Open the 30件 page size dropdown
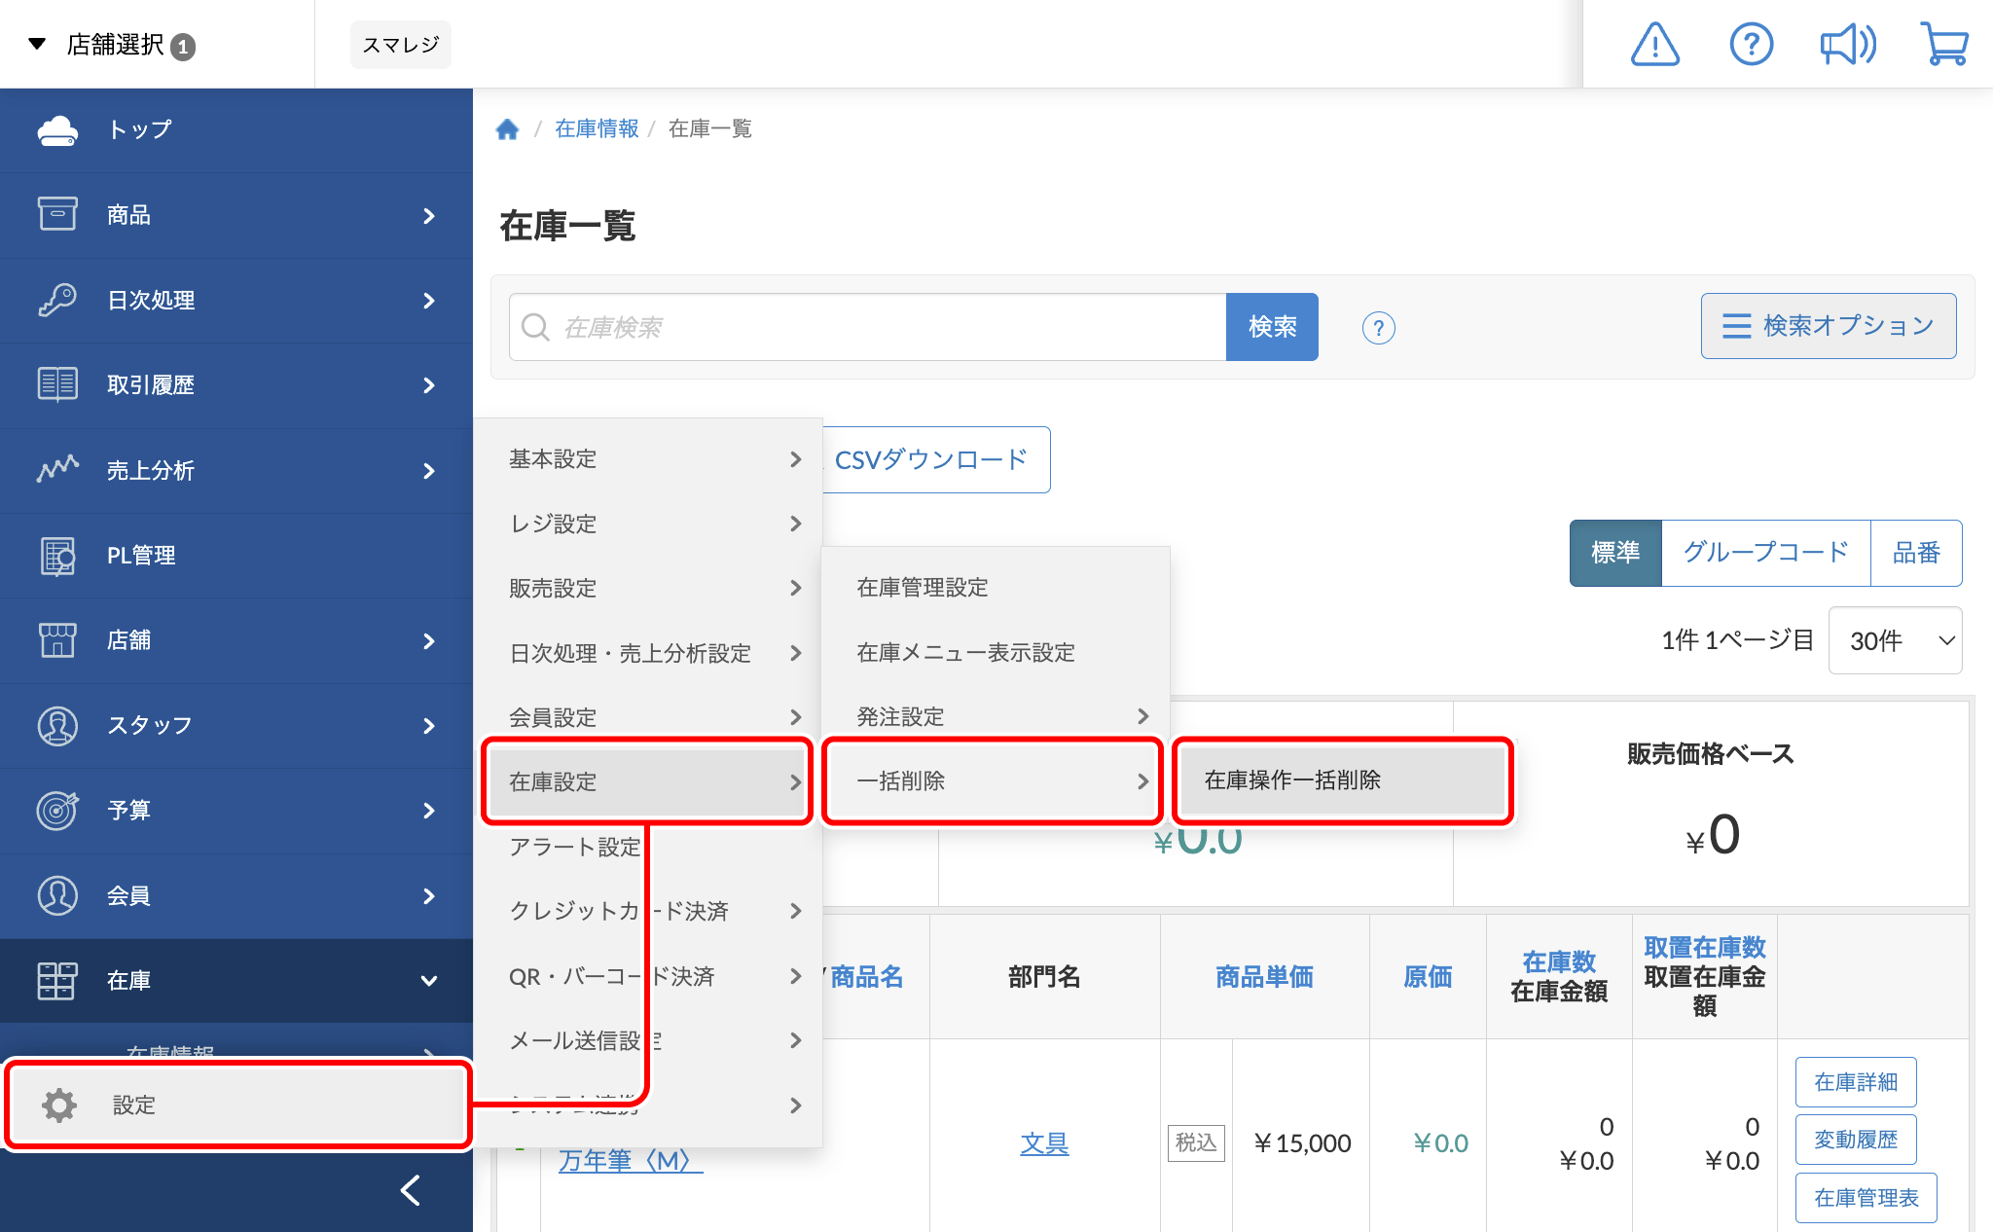1993x1232 pixels. (x=1895, y=640)
